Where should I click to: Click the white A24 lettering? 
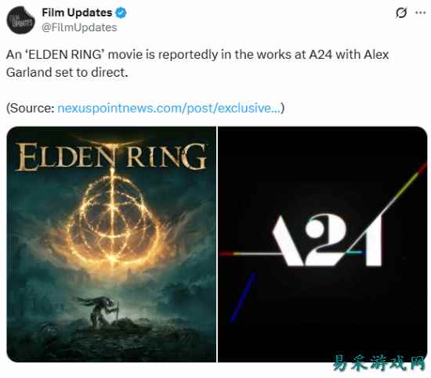[327, 240]
